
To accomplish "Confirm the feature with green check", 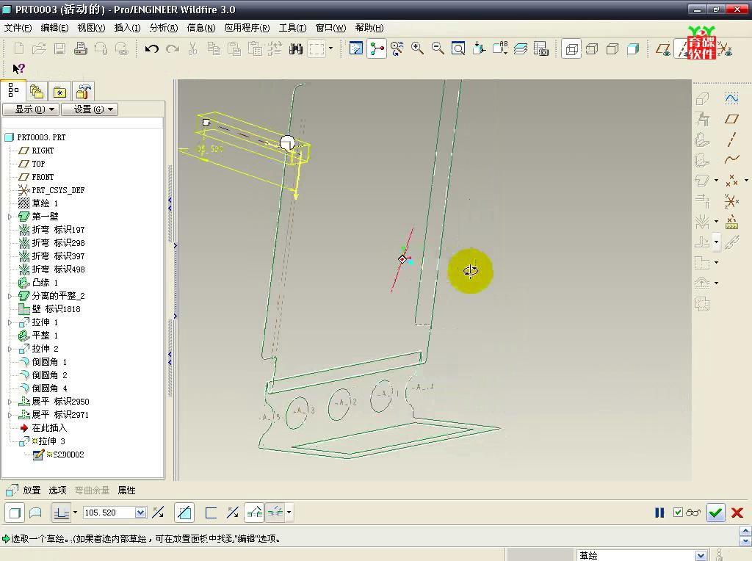I will coord(715,513).
